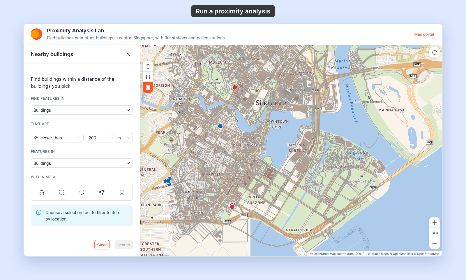Image resolution: width=466 pixels, height=280 pixels.
Task: Click the red marker near Fort Canning Hill
Action: pos(235,87)
